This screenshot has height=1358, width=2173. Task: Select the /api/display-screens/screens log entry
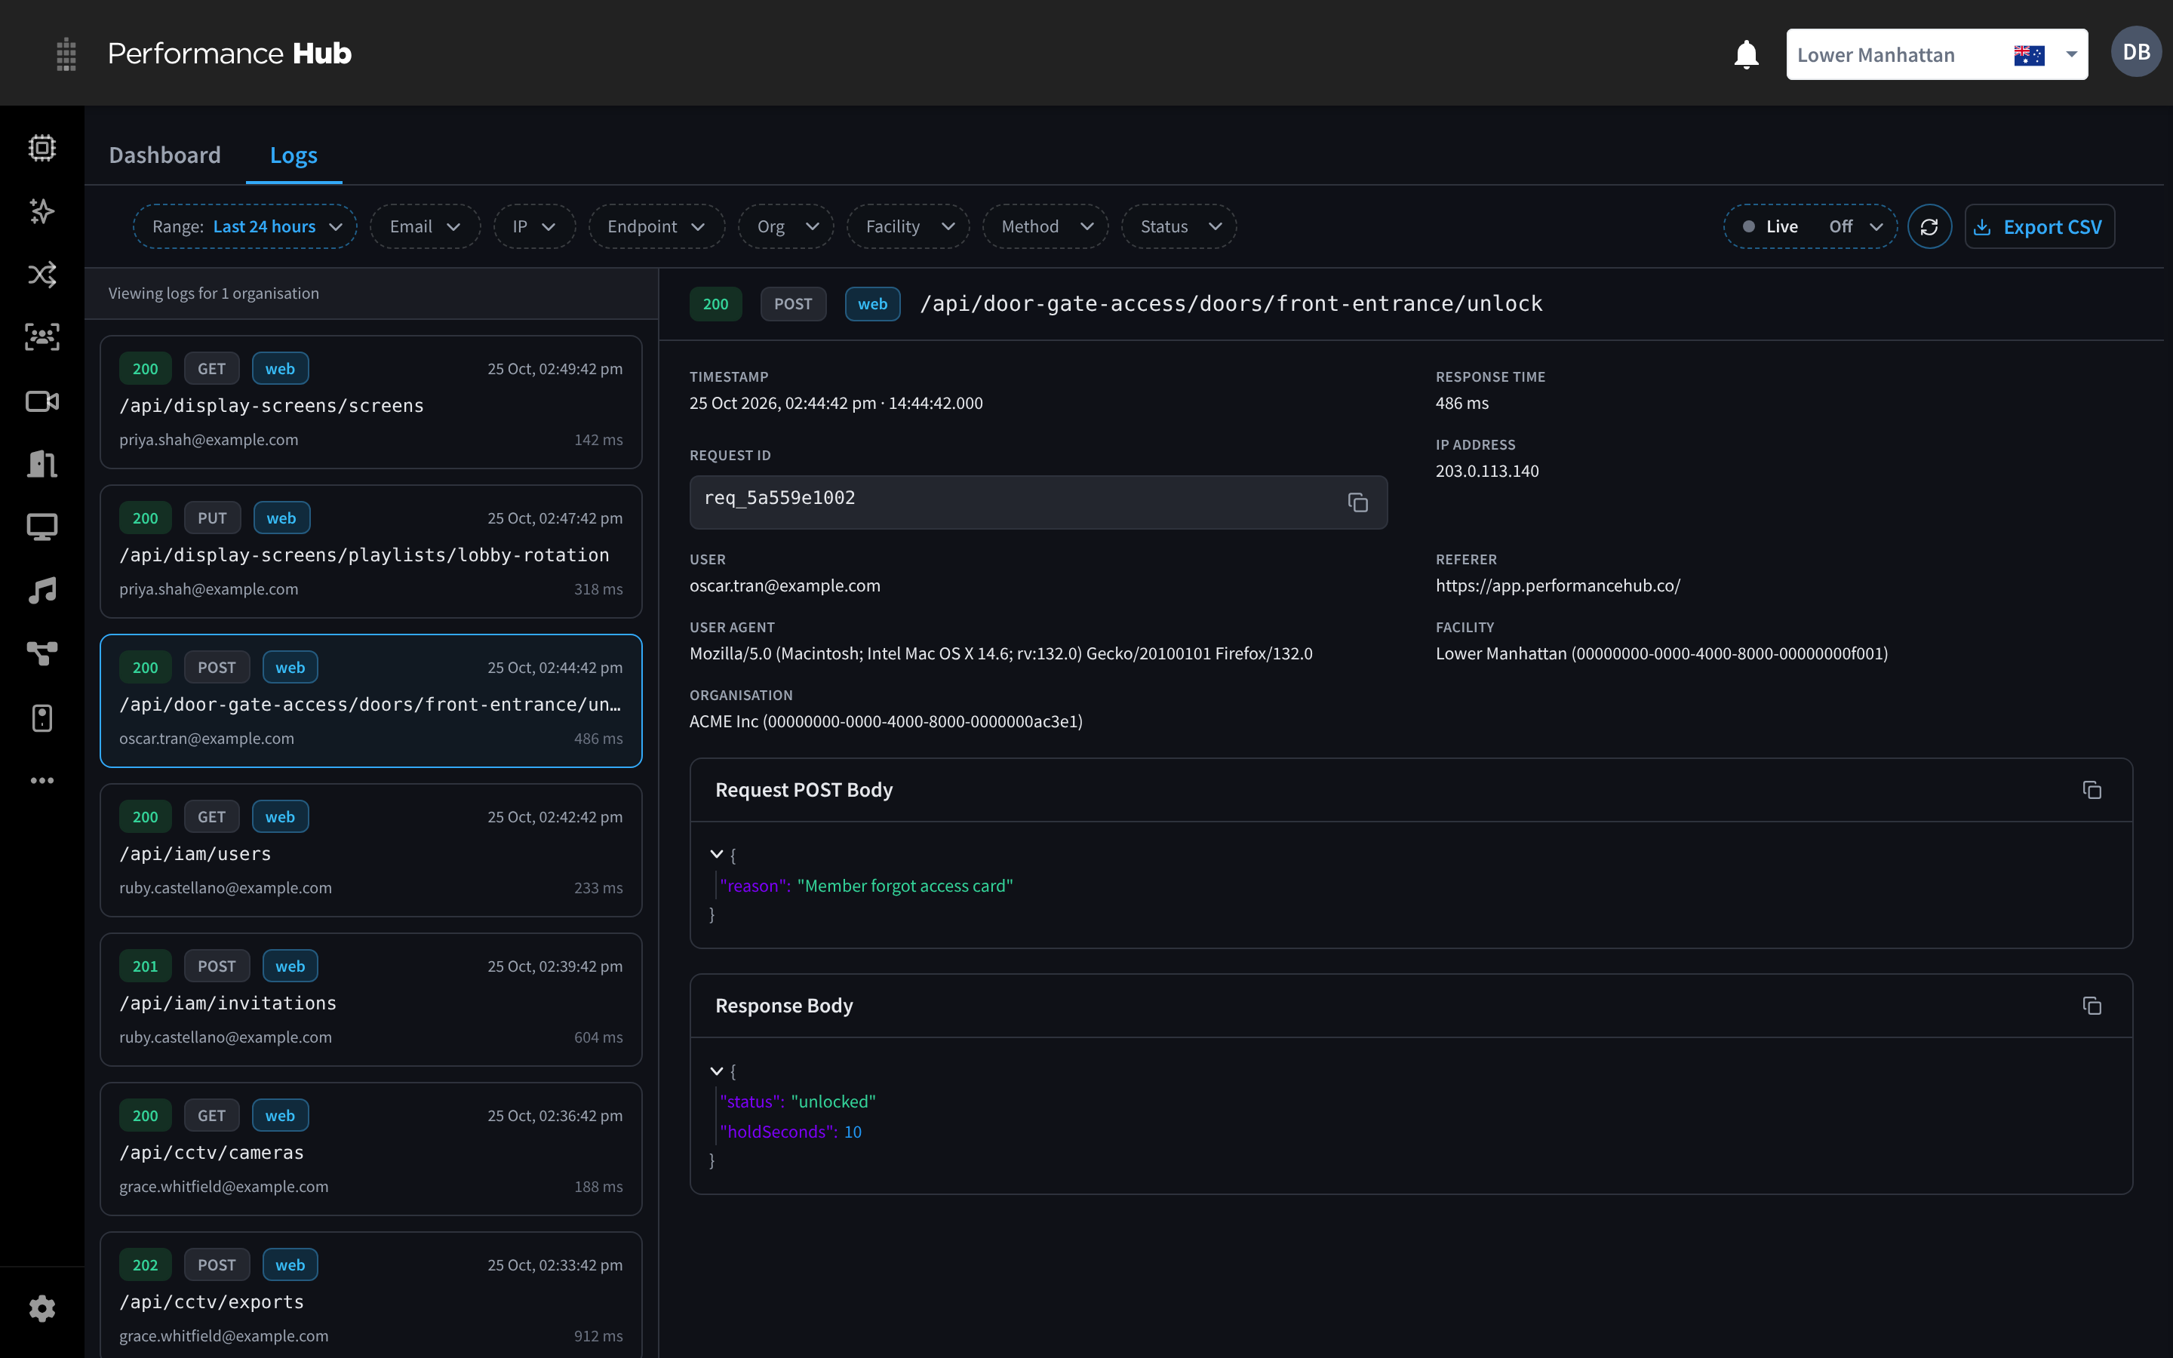click(371, 402)
